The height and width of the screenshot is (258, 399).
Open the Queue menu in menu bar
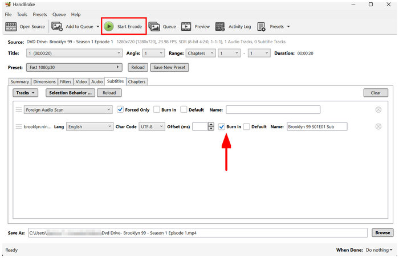[59, 14]
